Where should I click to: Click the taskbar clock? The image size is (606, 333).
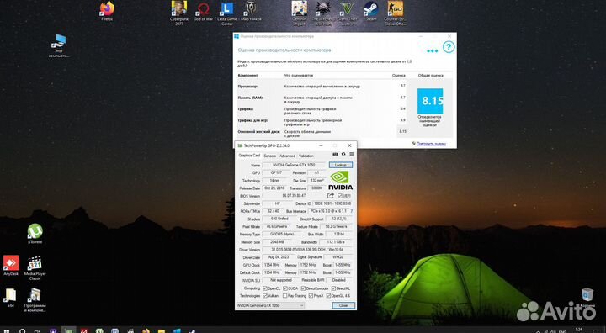578,330
